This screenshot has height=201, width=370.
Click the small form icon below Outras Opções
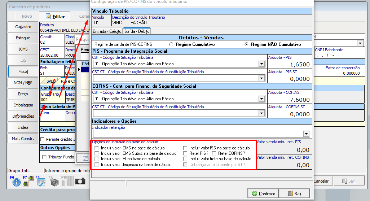click(x=85, y=158)
